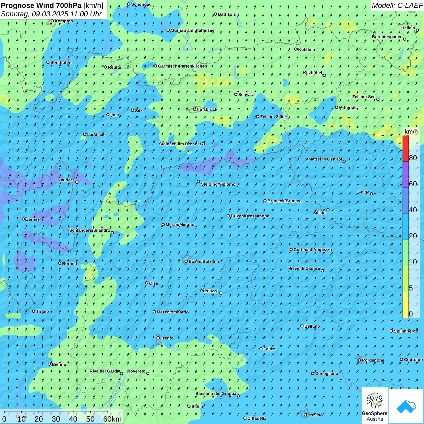Click the Bozen/Bolzano city label
Viewport: 424px width, 424px height.
204,261
